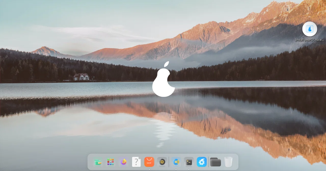326x171 pixels.
Task: Open system settings gear icon
Action: coord(162,162)
